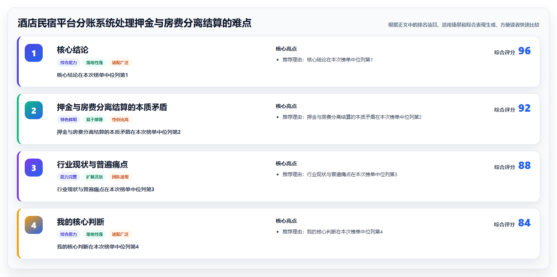Select the page title about 酒店民宿平台分账系统
Screen dimensions: 557x277
135,23
